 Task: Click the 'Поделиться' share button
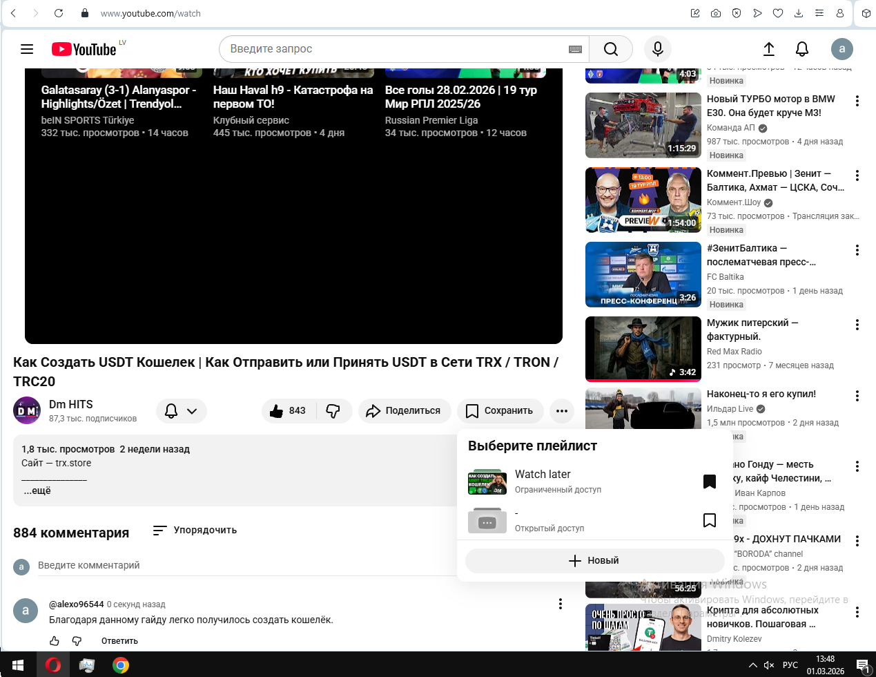pos(404,411)
